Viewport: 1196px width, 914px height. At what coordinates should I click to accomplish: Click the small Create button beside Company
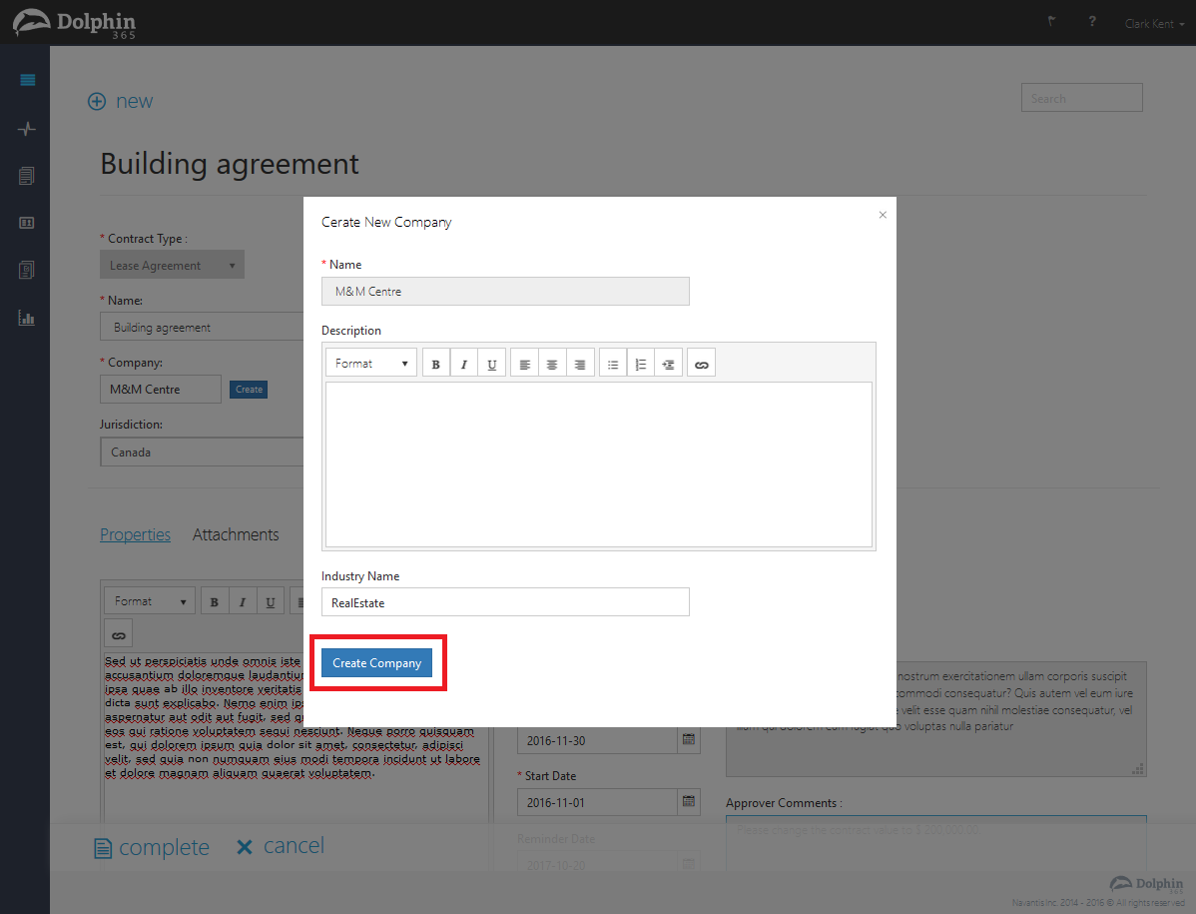point(249,390)
